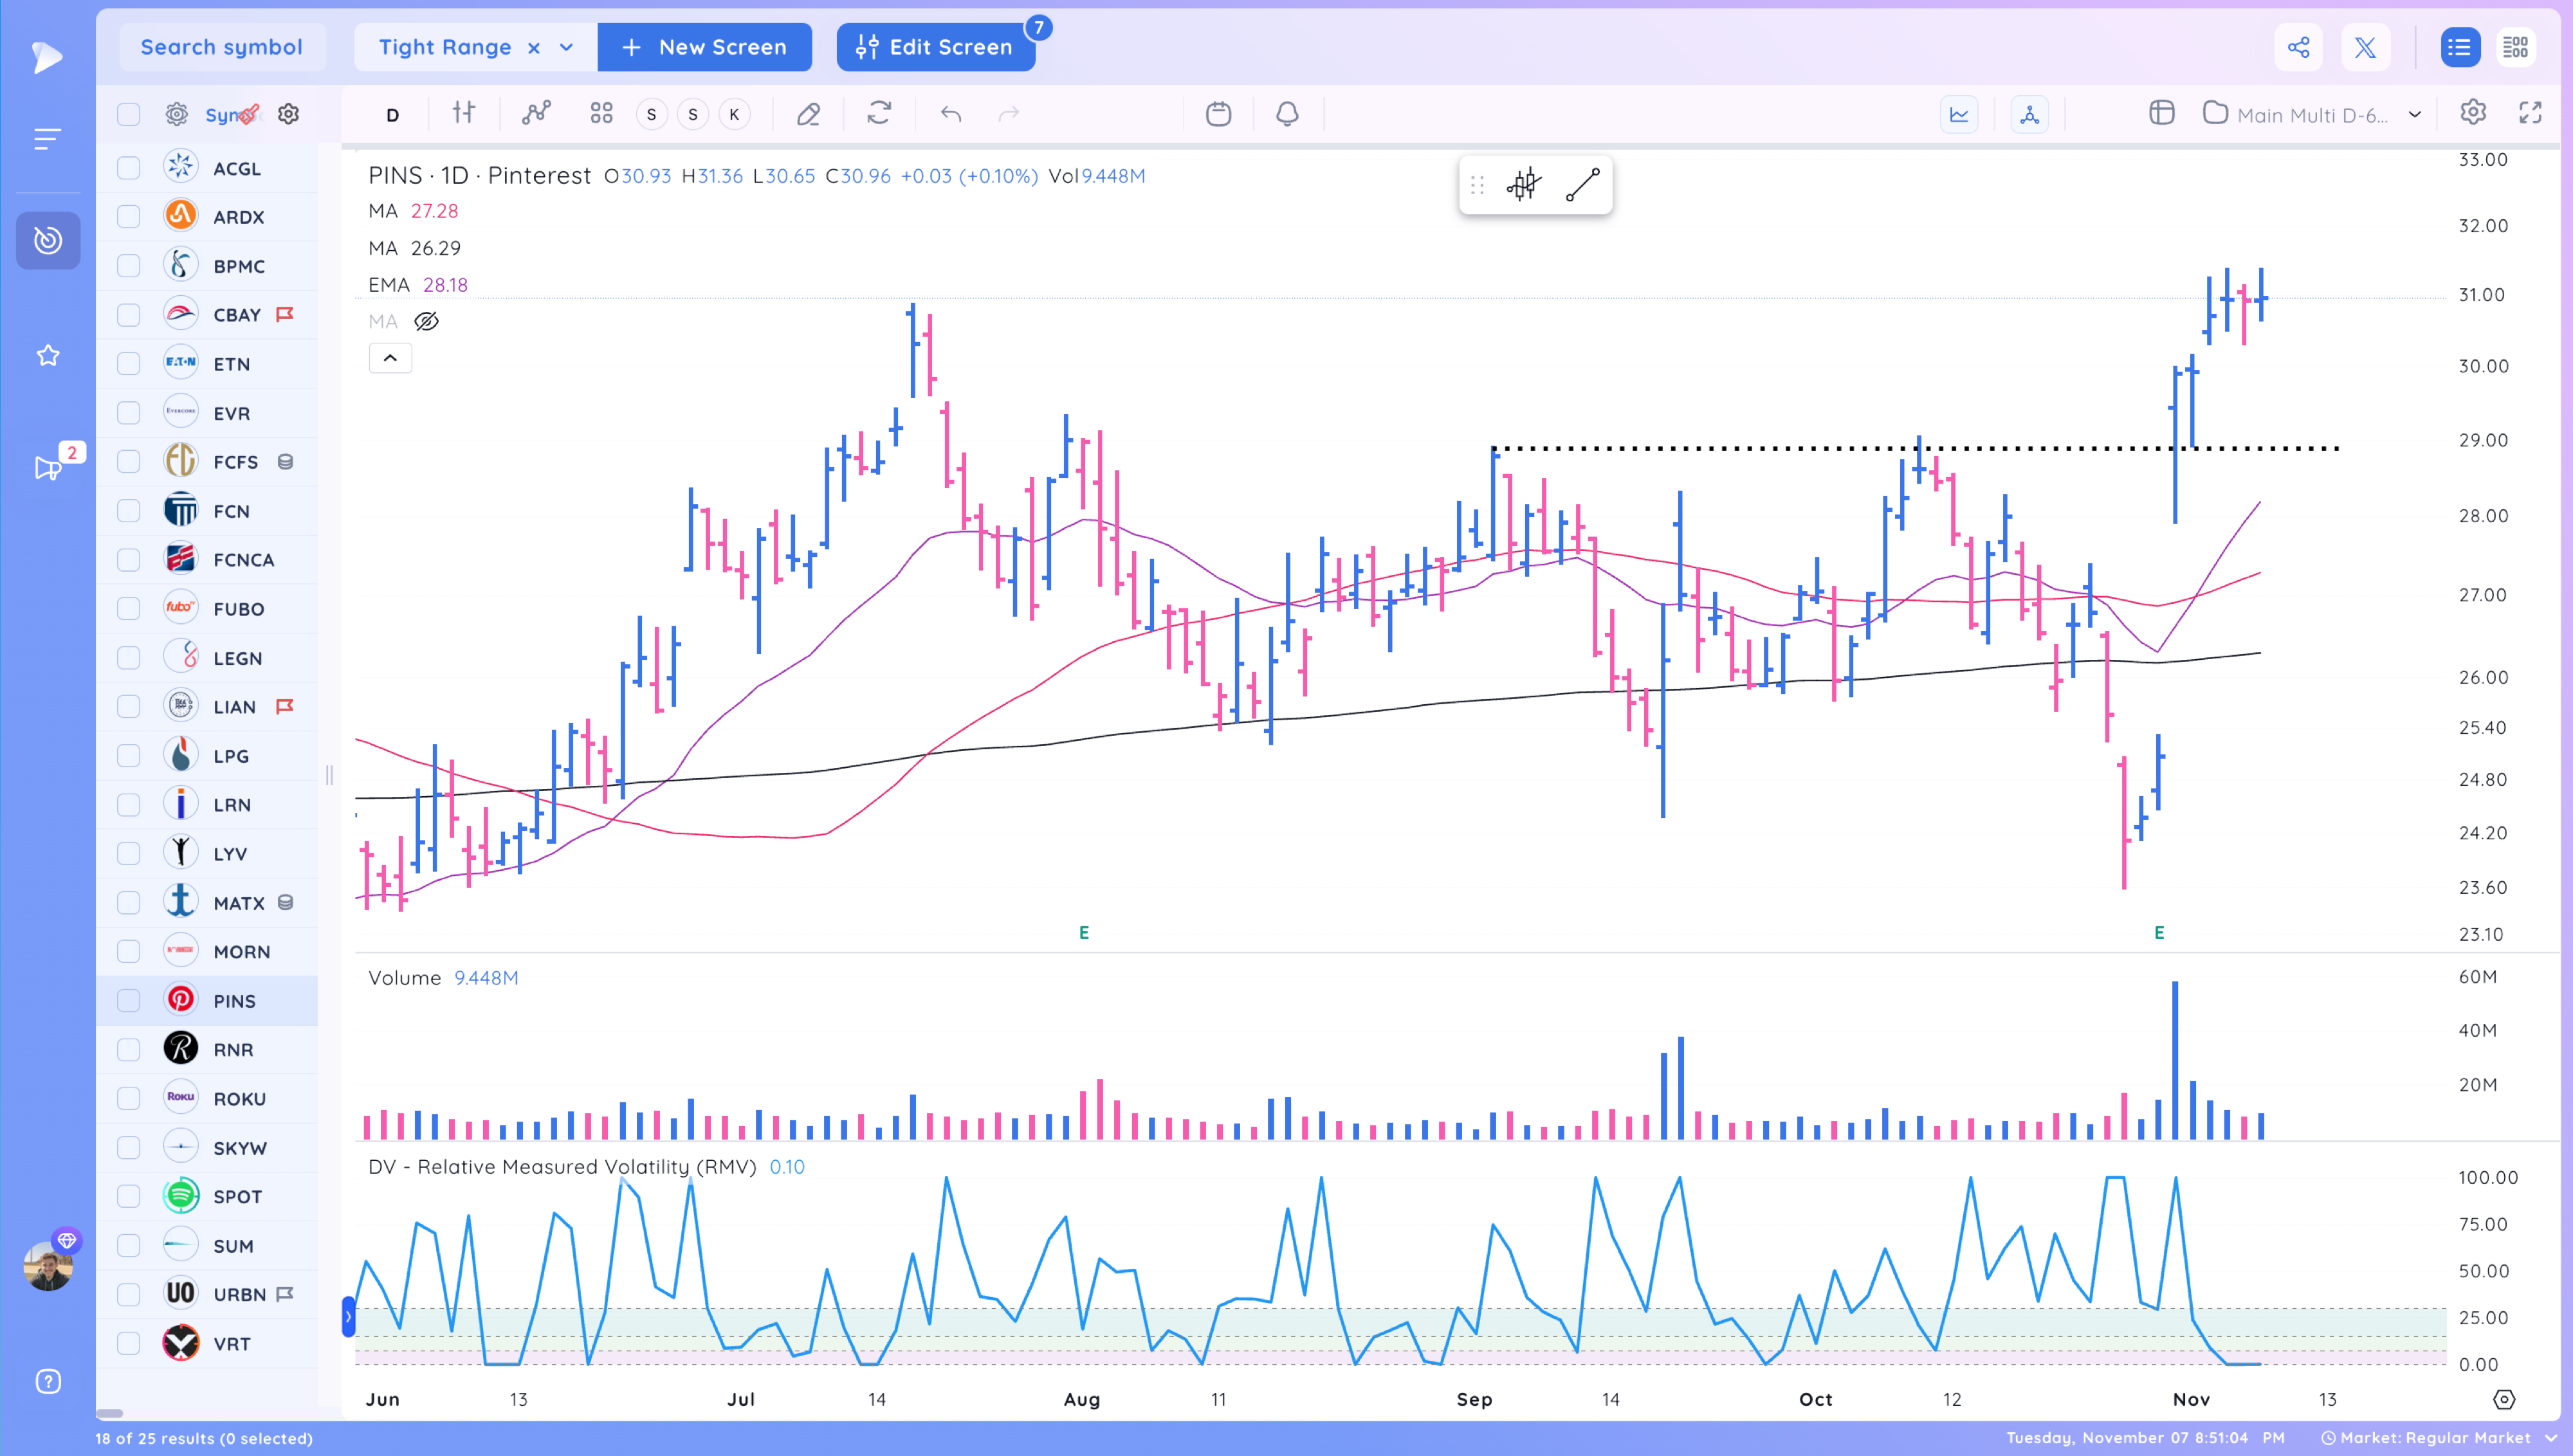Click the refresh sync icon in toolbar
The width and height of the screenshot is (2573, 1456).
[879, 113]
